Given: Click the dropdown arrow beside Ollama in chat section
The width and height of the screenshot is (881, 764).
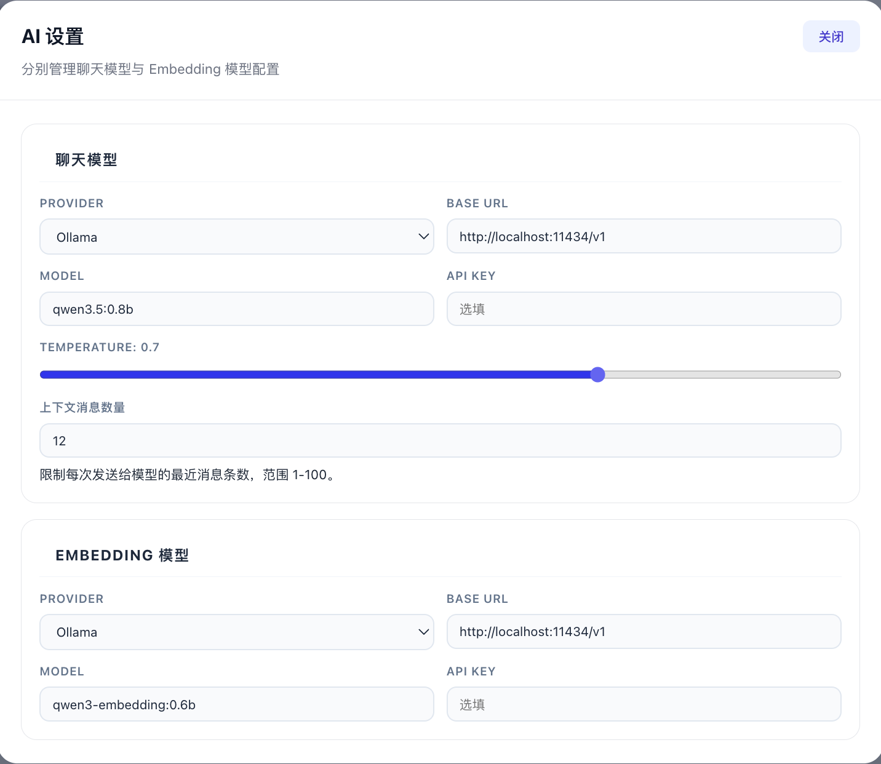Looking at the screenshot, I should pos(423,236).
